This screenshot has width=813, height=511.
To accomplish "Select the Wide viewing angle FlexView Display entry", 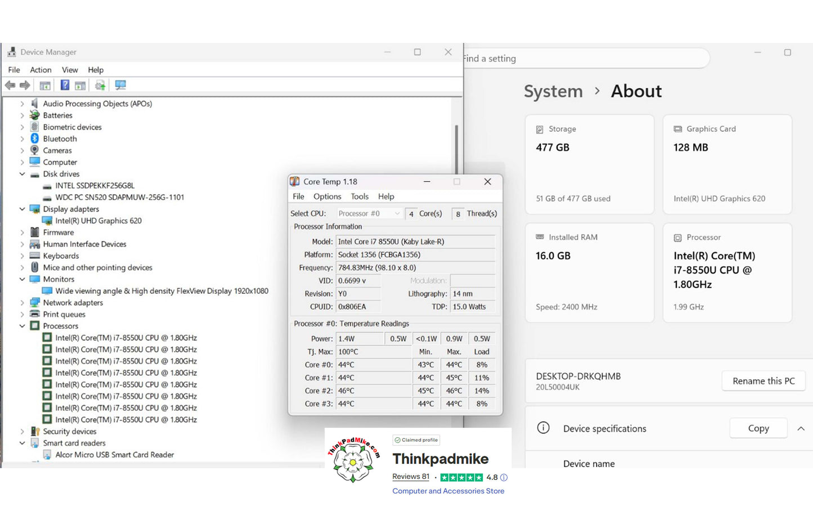I will click(x=161, y=291).
